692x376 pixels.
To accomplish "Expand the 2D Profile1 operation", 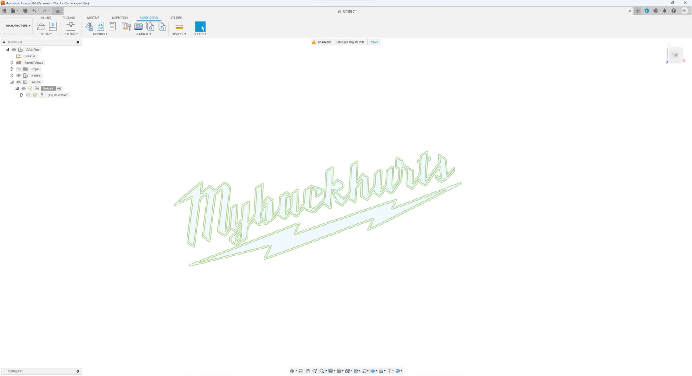I will (x=22, y=95).
